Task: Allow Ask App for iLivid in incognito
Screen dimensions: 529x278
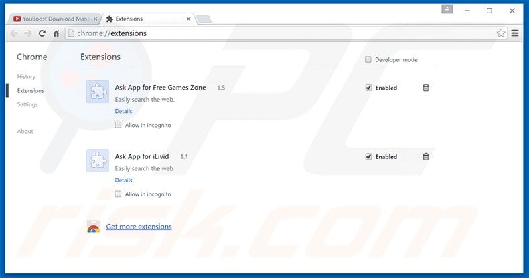Action: (x=118, y=194)
